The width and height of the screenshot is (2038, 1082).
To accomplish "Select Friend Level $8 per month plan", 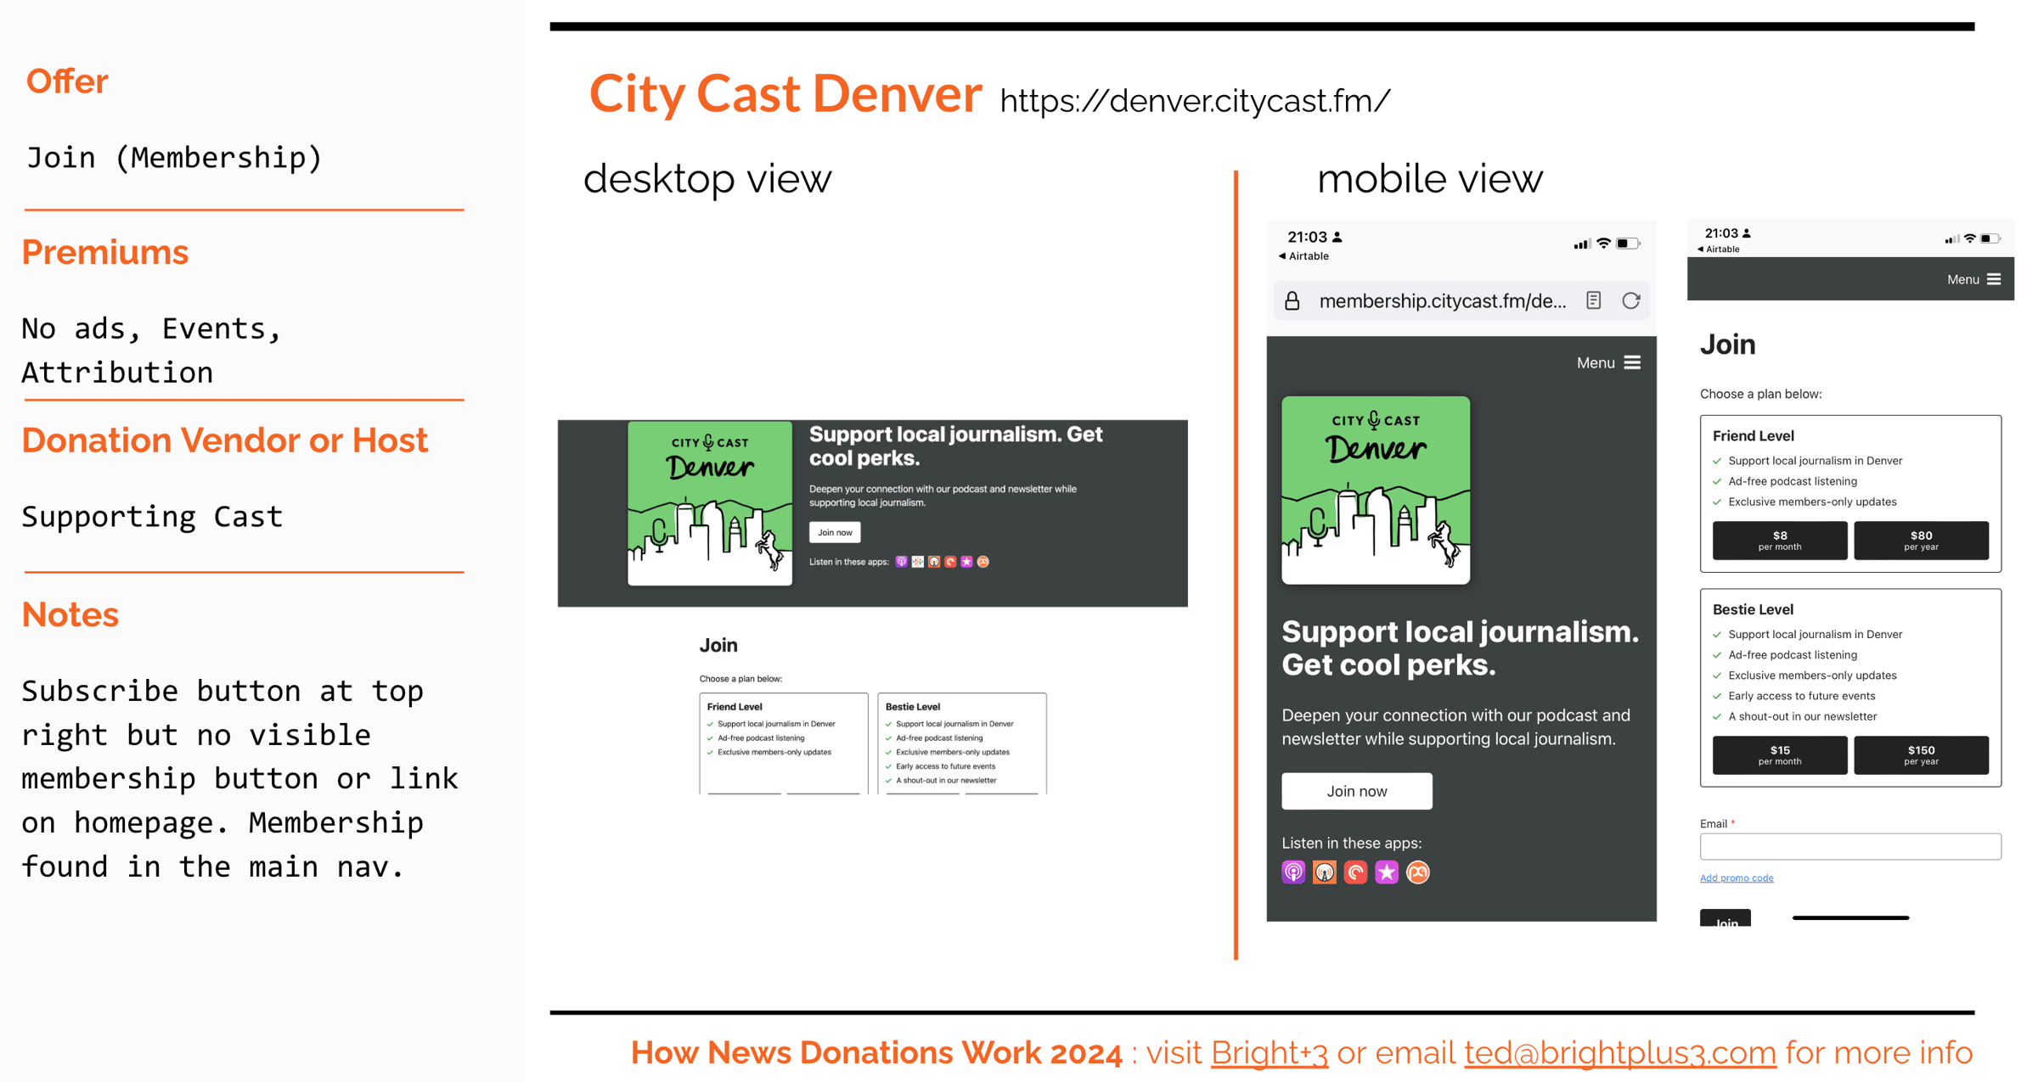I will 1780,541.
